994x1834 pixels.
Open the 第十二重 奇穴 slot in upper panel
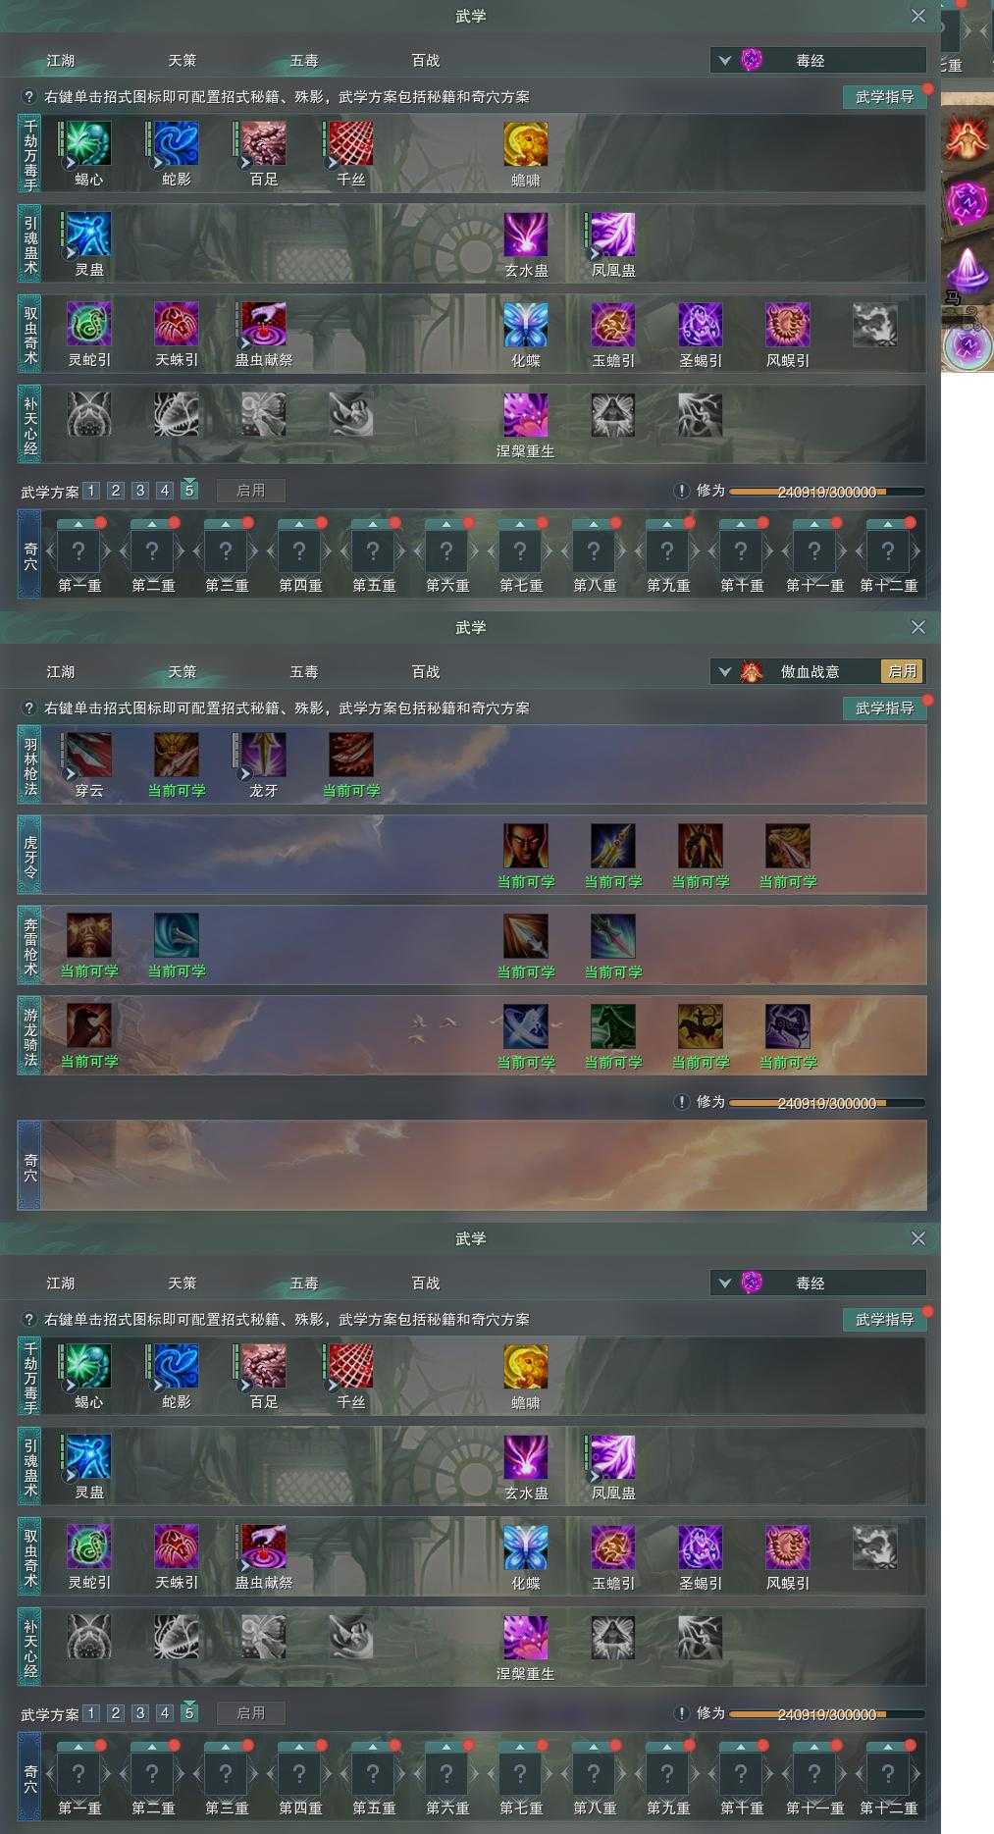coord(888,551)
